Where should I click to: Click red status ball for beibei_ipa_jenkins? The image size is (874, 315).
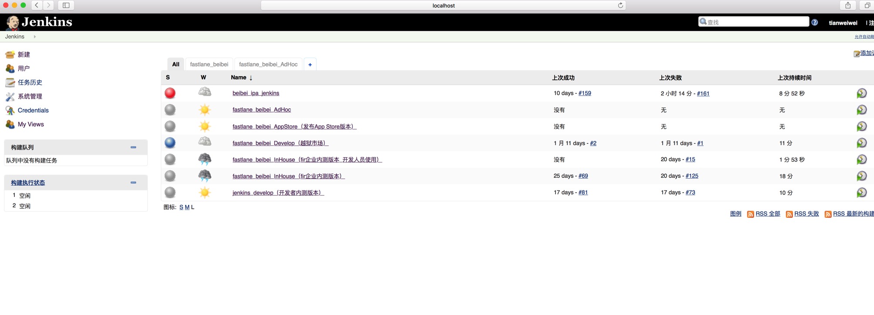(170, 93)
